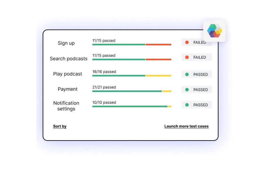Image resolution: width=271 pixels, height=171 pixels.
Task: Select the Sign up test row label
Action: click(x=66, y=43)
